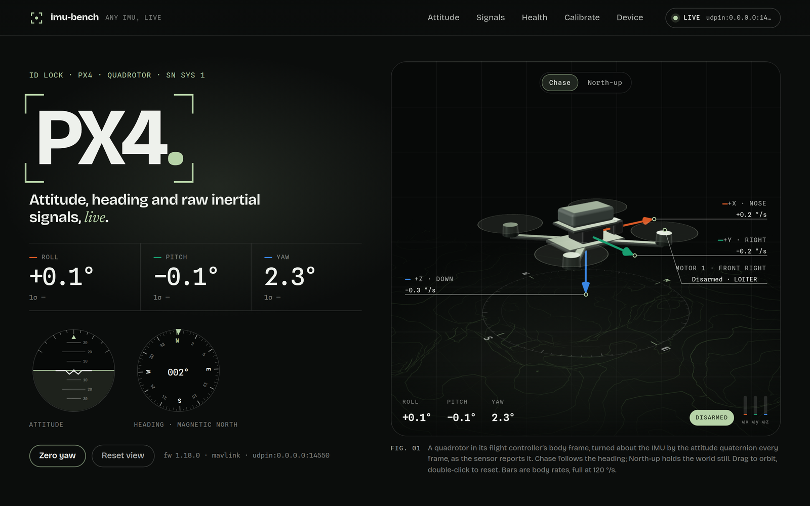Click the +0.2 °/s nose rate value
This screenshot has width=810, height=506.
tap(751, 215)
